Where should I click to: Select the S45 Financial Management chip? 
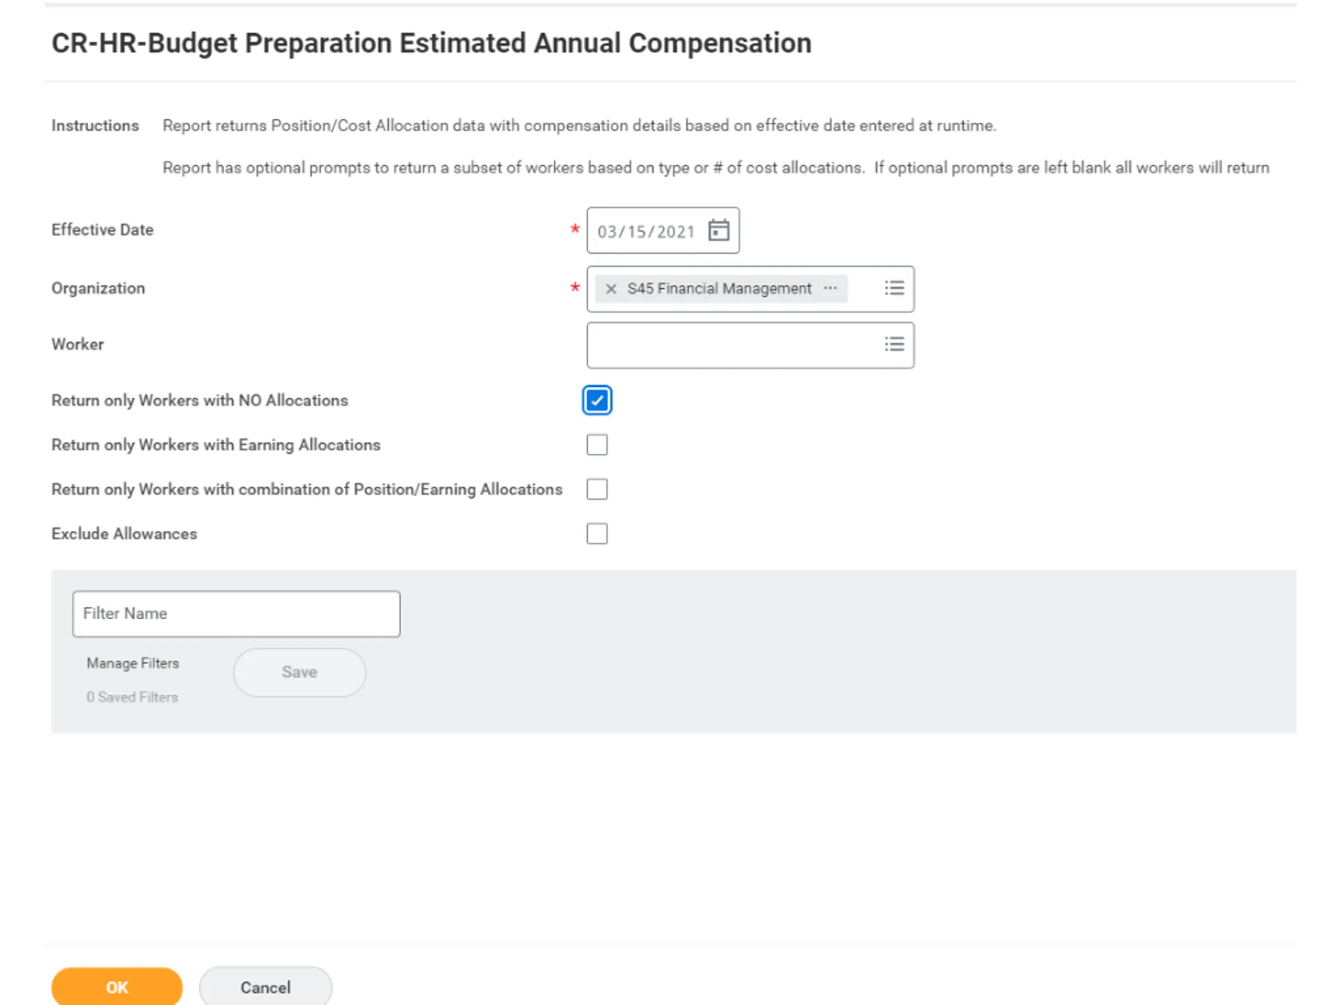pos(719,289)
